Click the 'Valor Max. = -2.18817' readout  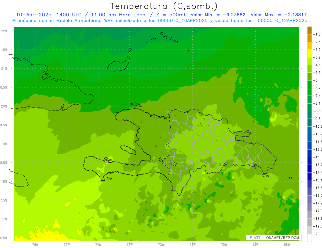pyautogui.click(x=279, y=15)
